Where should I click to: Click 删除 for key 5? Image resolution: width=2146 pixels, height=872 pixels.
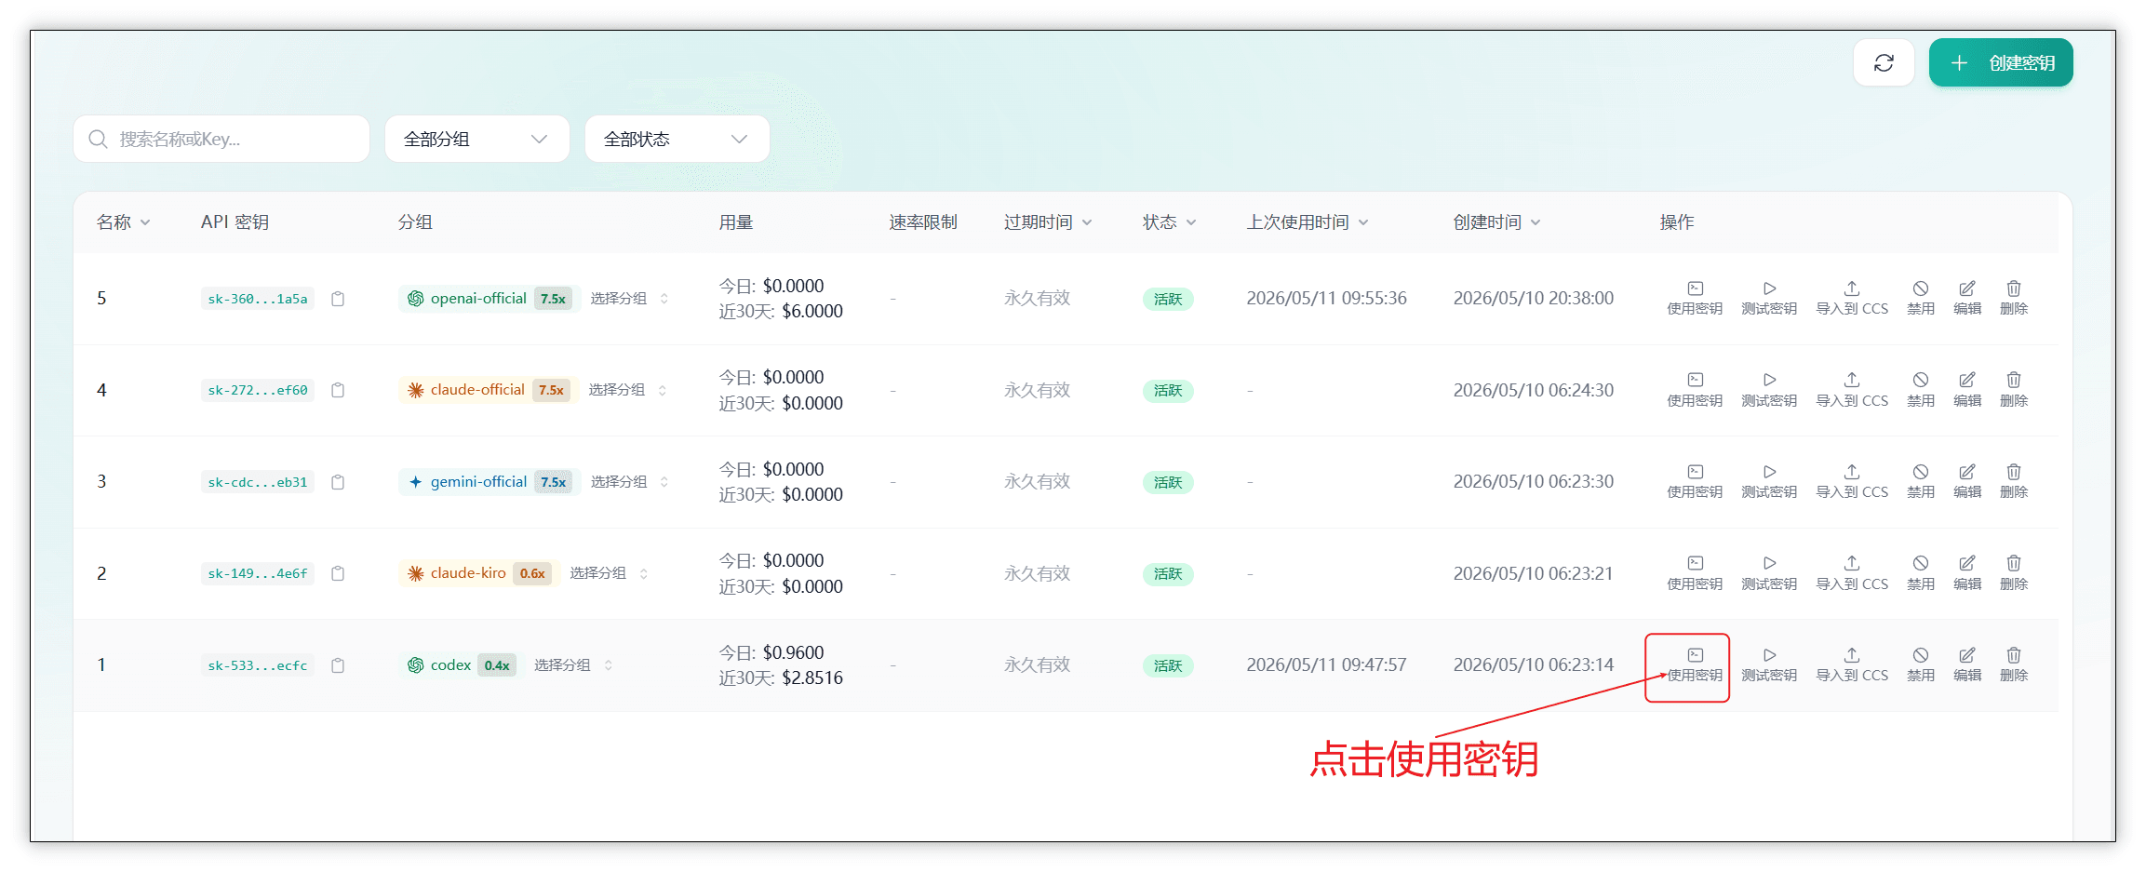[x=2014, y=298]
